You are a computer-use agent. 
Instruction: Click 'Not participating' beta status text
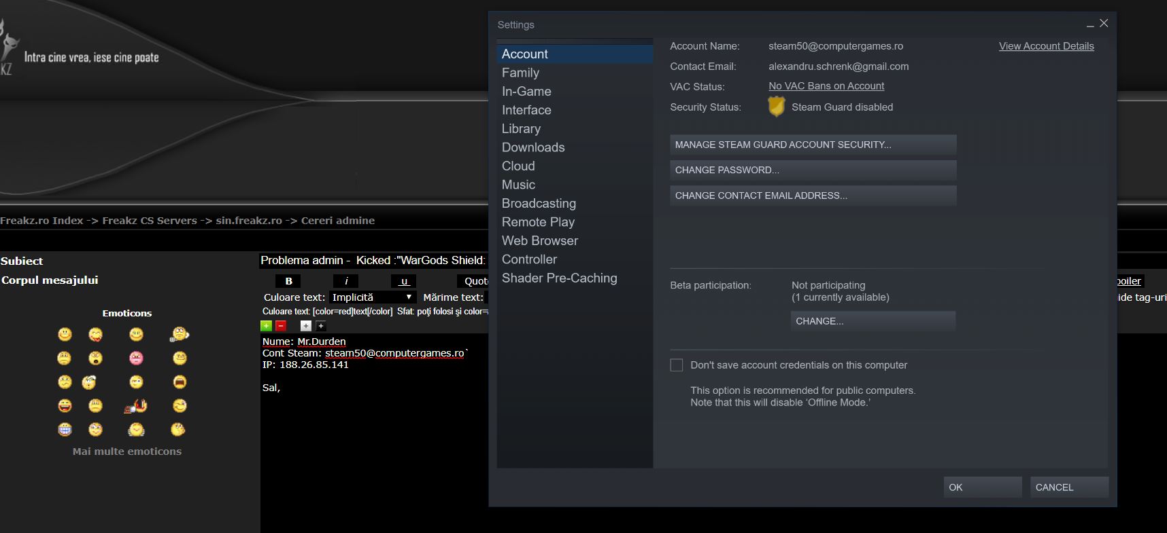pos(828,285)
